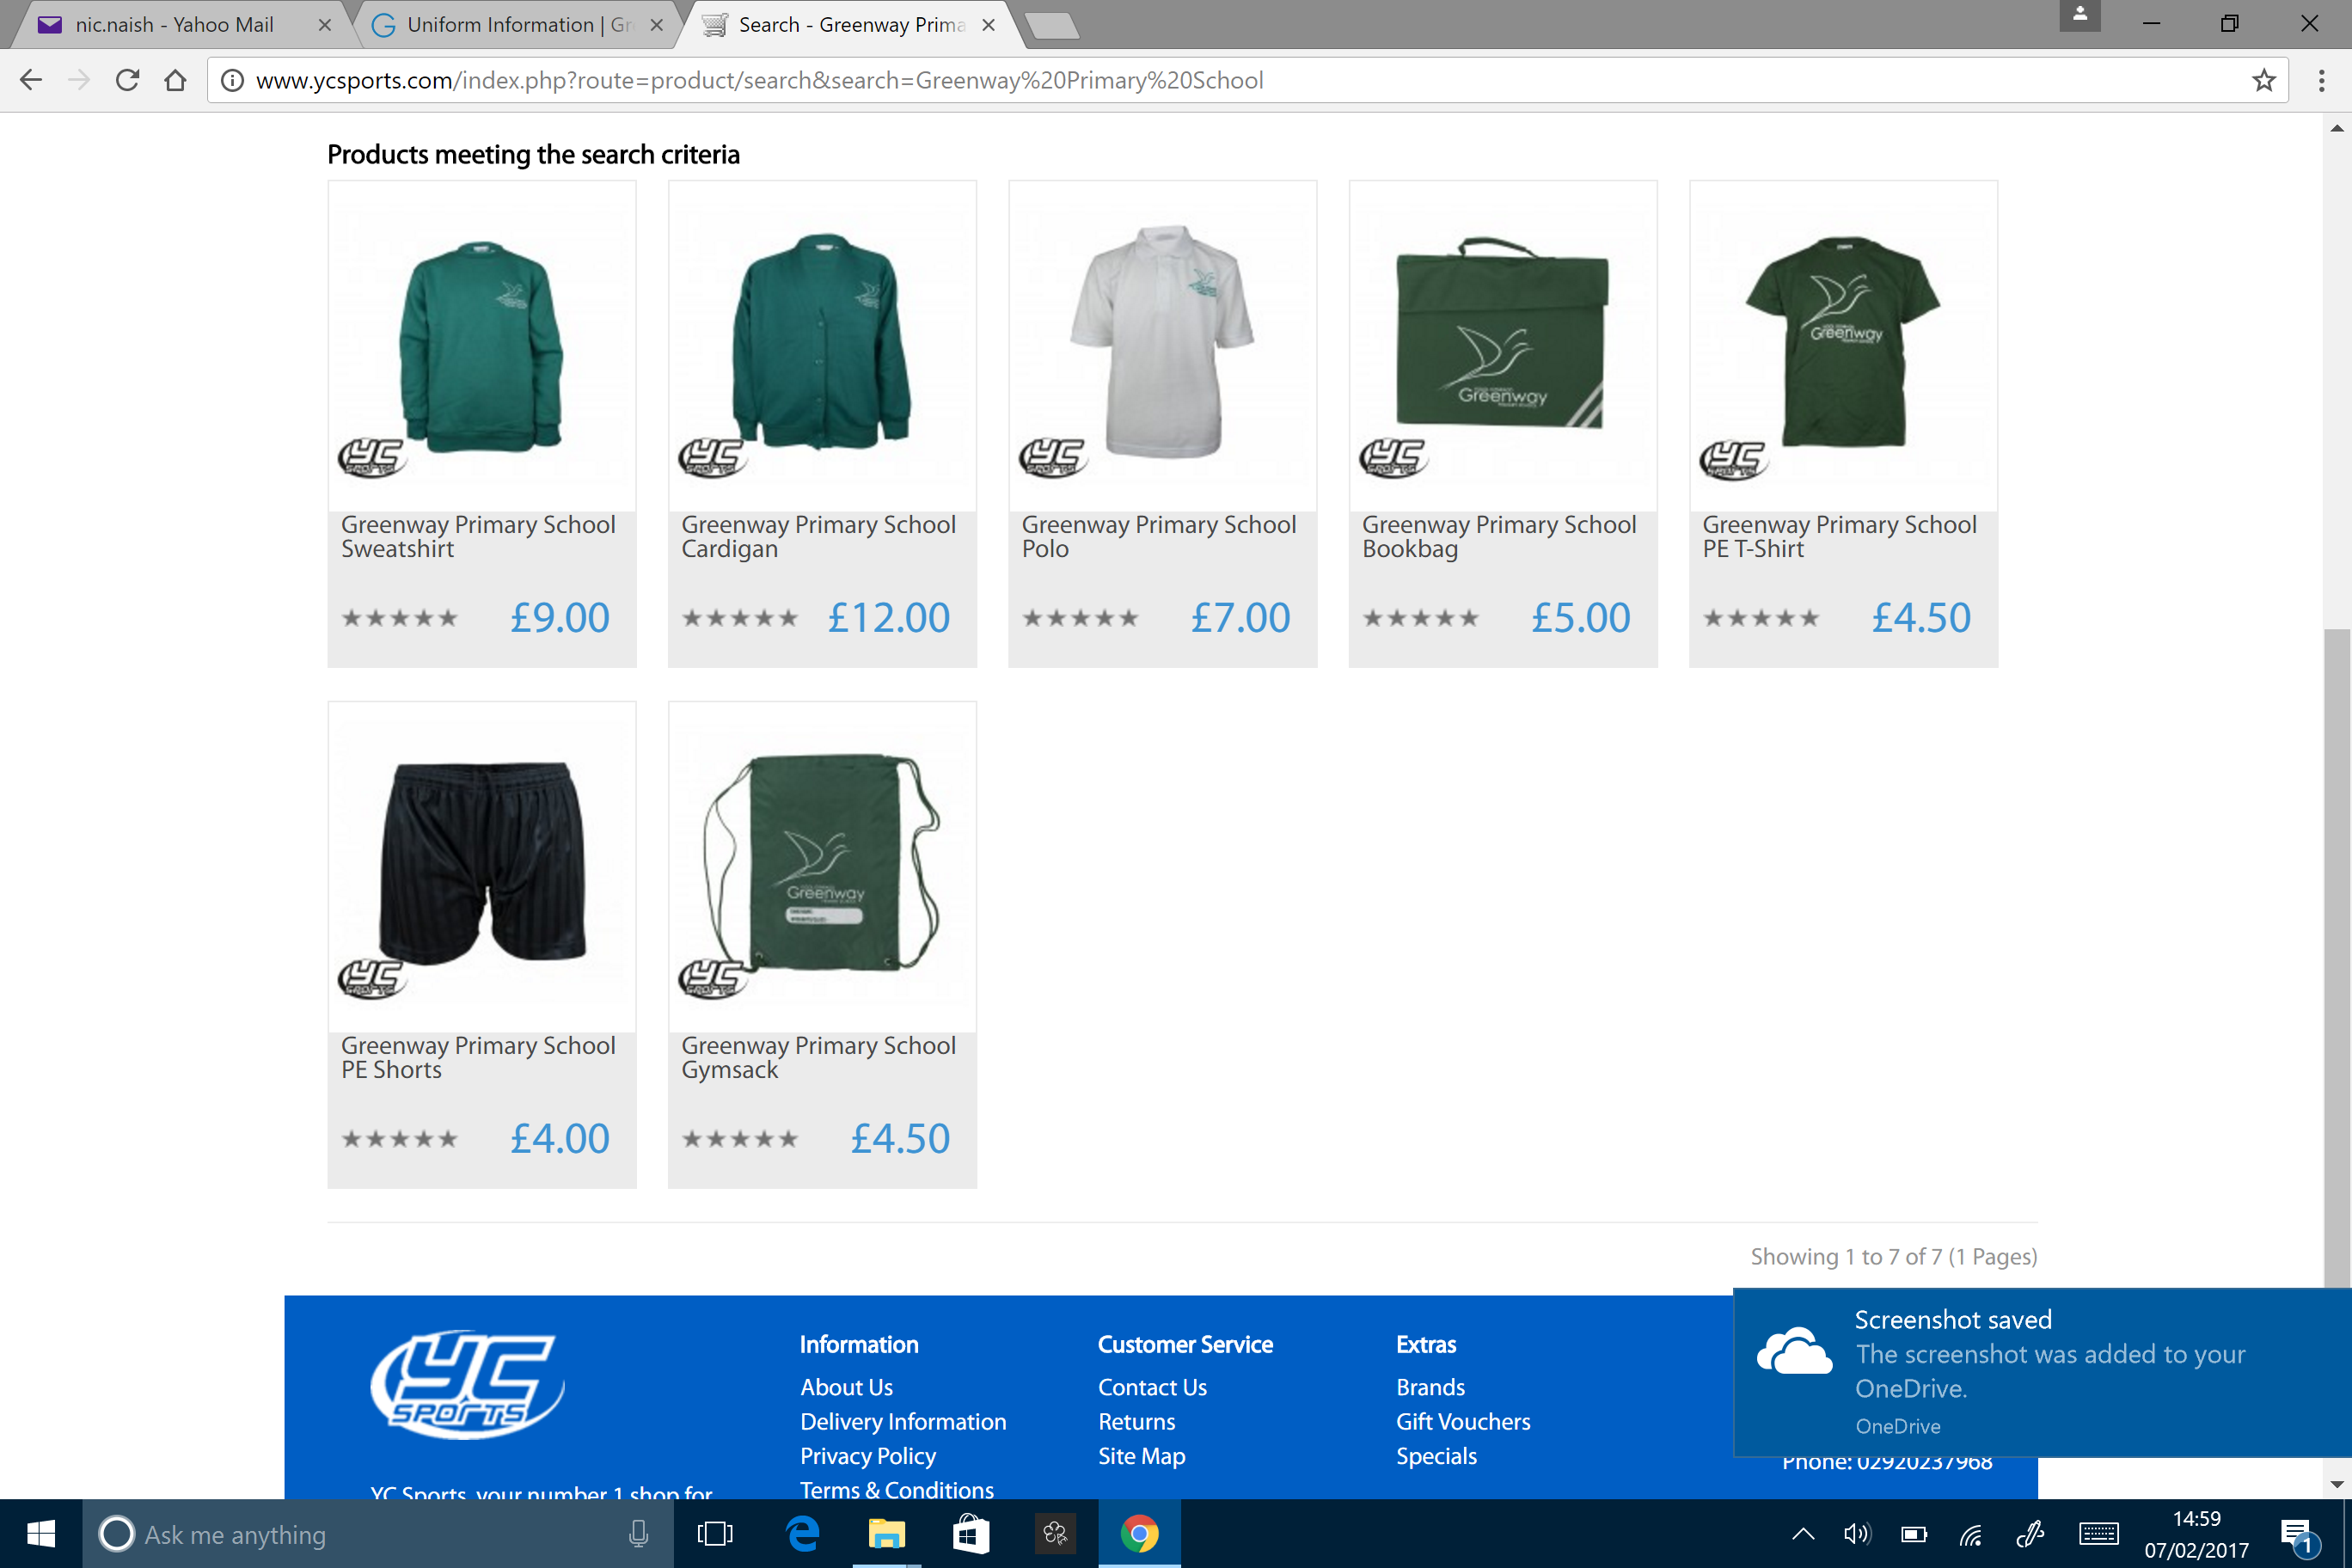Open the Bookbag product image

[1503, 345]
